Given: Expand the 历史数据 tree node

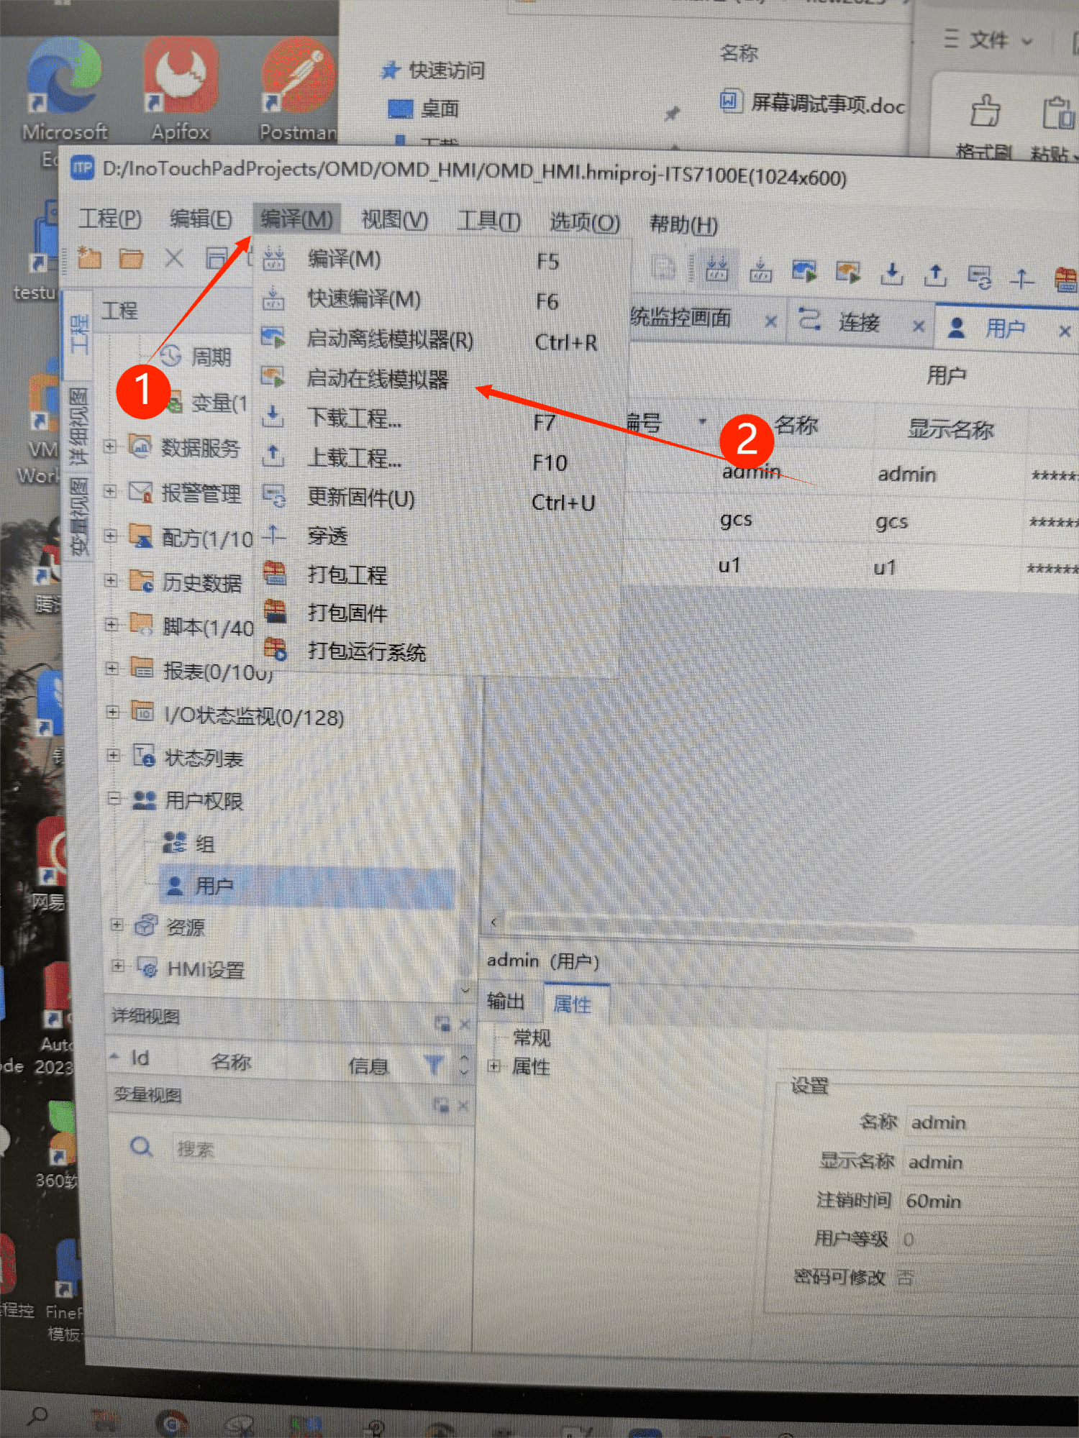Looking at the screenshot, I should click(111, 580).
